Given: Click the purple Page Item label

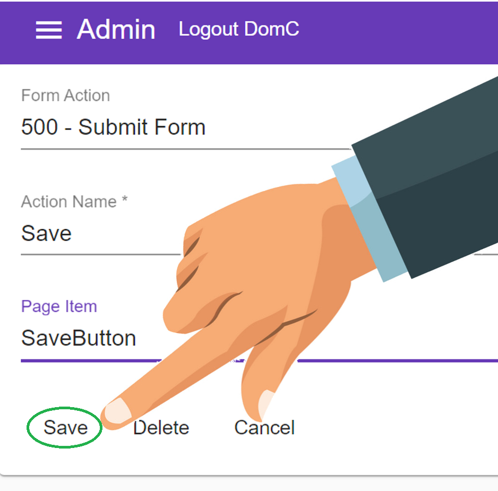Looking at the screenshot, I should (59, 306).
